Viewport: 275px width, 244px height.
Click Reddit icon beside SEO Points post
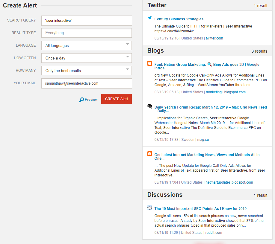click(x=150, y=208)
